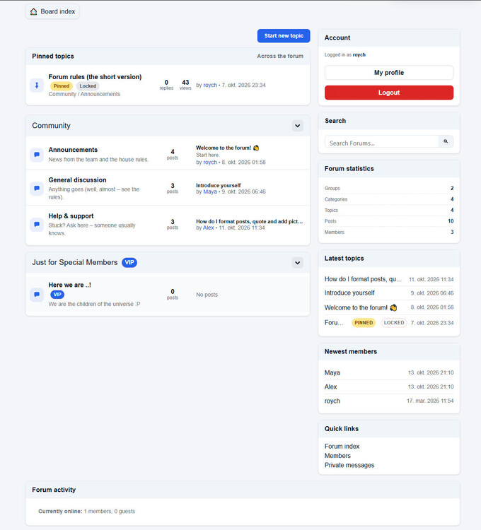
Task: Click the Help & support chat icon
Action: (x=37, y=225)
